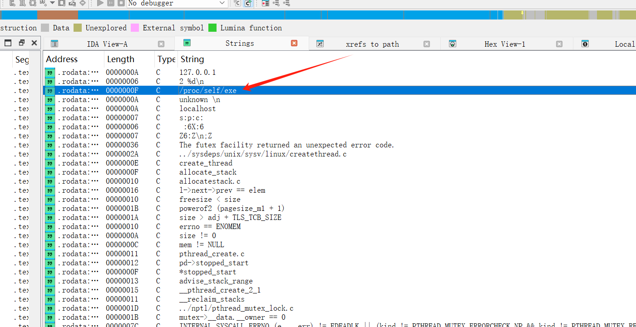Close the left docked panel
This screenshot has width=636, height=327.
click(34, 43)
